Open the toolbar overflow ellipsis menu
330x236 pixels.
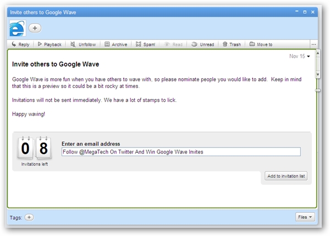(313, 45)
